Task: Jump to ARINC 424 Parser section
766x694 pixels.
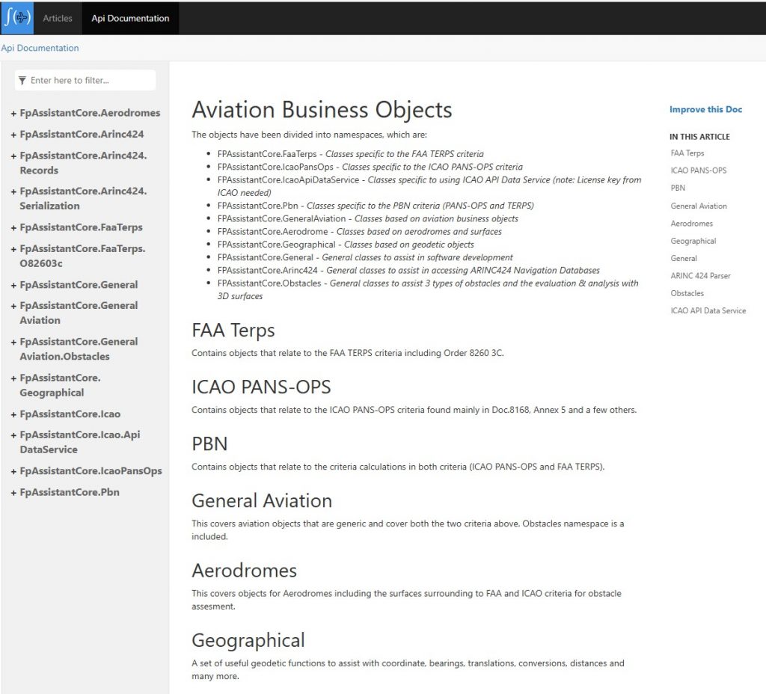Action: point(700,276)
